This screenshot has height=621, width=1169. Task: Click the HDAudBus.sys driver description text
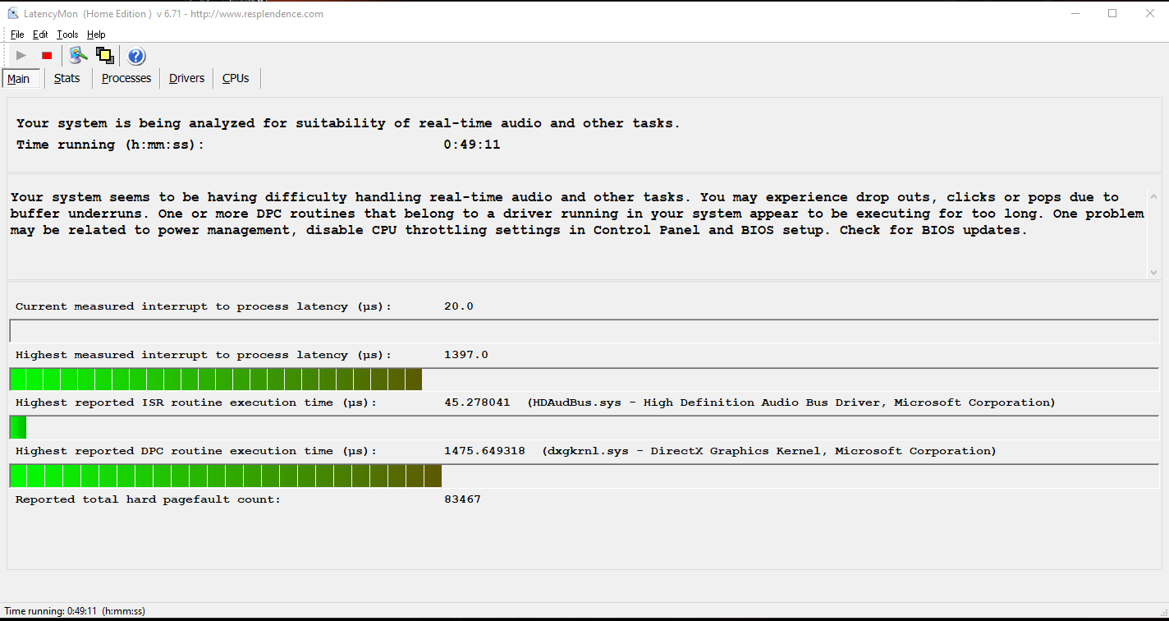point(791,402)
